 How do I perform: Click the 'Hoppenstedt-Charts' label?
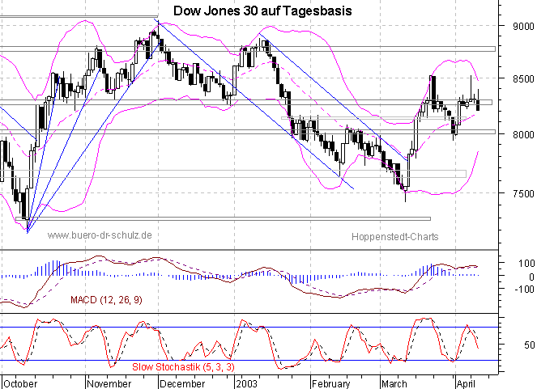(x=395, y=236)
